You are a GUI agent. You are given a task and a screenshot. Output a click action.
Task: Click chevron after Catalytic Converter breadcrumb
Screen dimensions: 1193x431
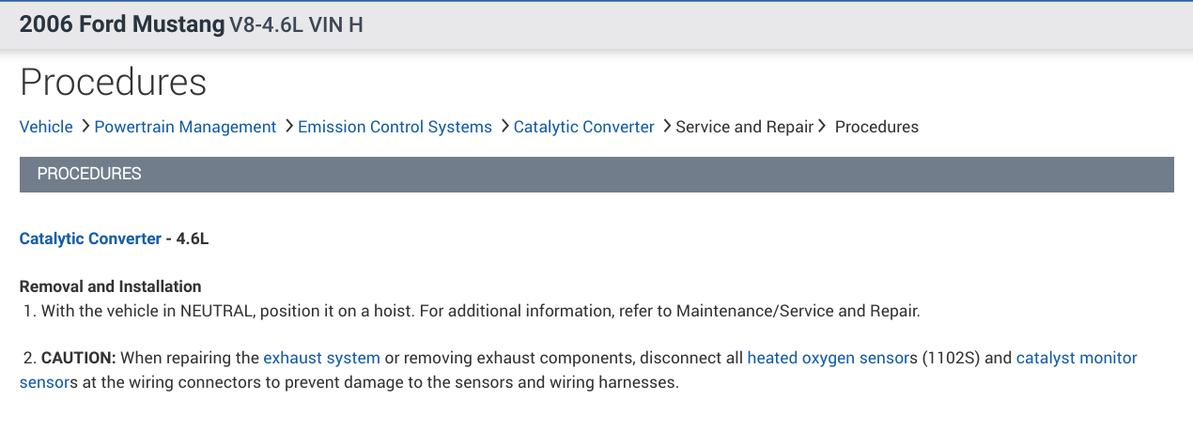(x=666, y=126)
